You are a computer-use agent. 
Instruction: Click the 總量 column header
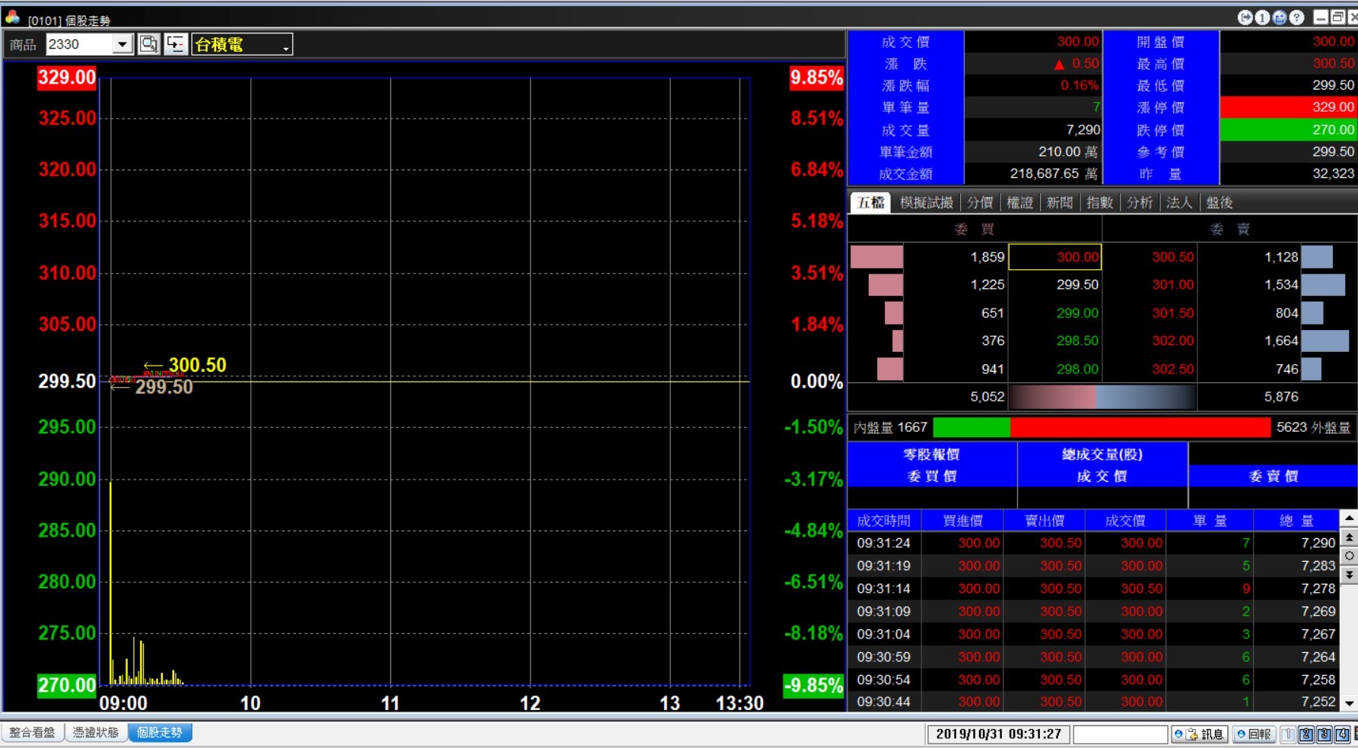[1296, 521]
